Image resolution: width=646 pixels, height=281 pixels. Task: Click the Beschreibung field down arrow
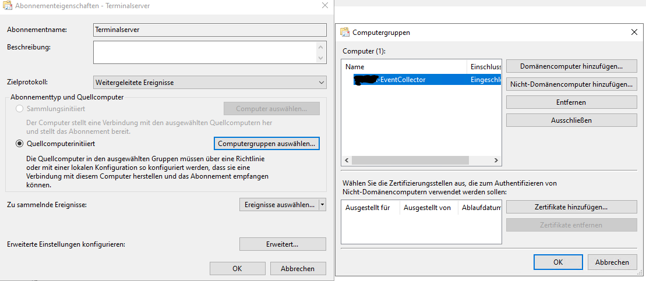[x=321, y=58]
